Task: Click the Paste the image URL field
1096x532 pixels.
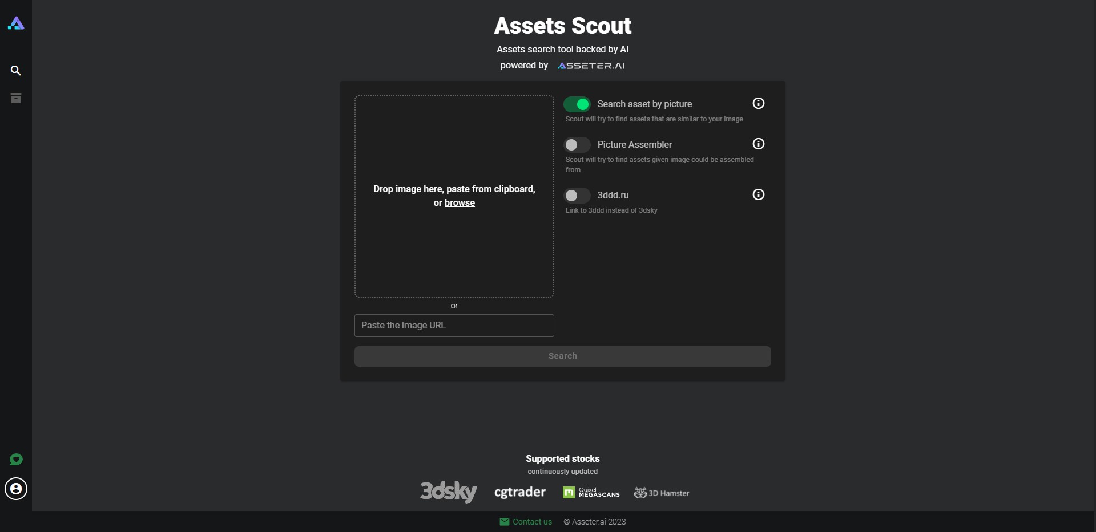Action: coord(454,326)
